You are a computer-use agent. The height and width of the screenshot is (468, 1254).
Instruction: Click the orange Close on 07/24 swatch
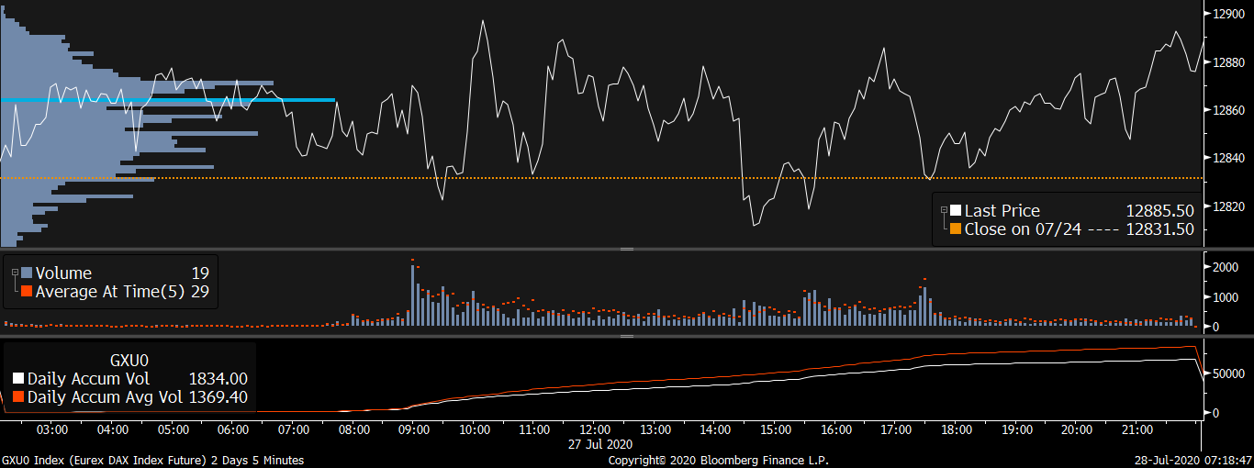click(955, 229)
